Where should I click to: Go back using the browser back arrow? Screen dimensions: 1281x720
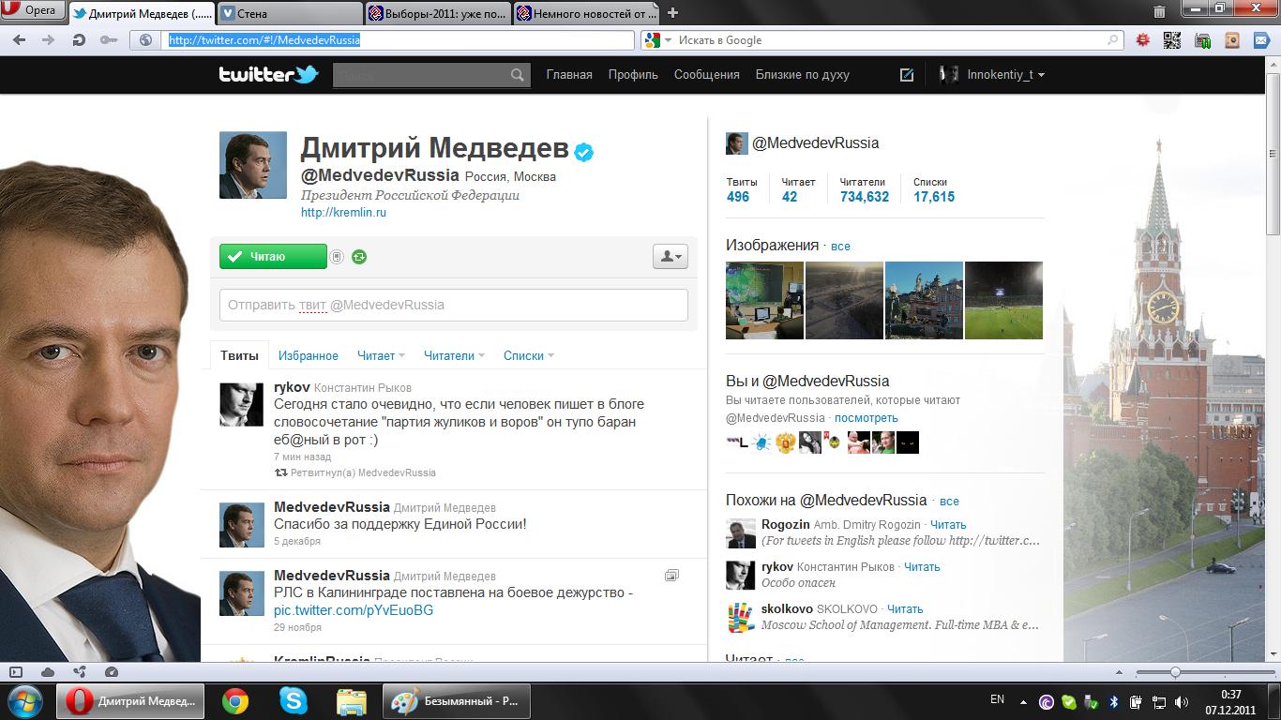point(20,40)
